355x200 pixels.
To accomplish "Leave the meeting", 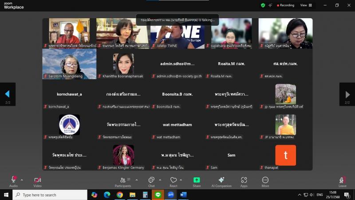I will click(342, 182).
